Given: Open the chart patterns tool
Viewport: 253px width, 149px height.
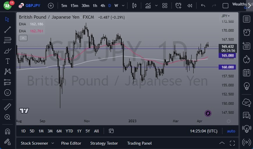Looking at the screenshot, I should tap(7, 71).
